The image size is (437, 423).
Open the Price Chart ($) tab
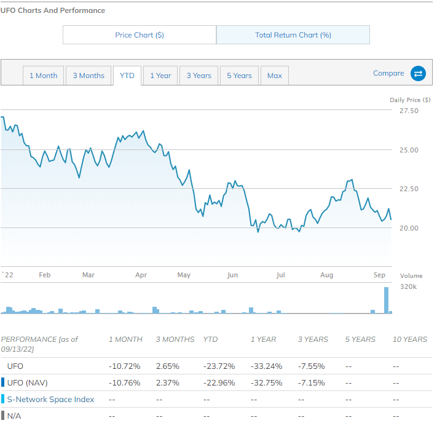coord(140,35)
